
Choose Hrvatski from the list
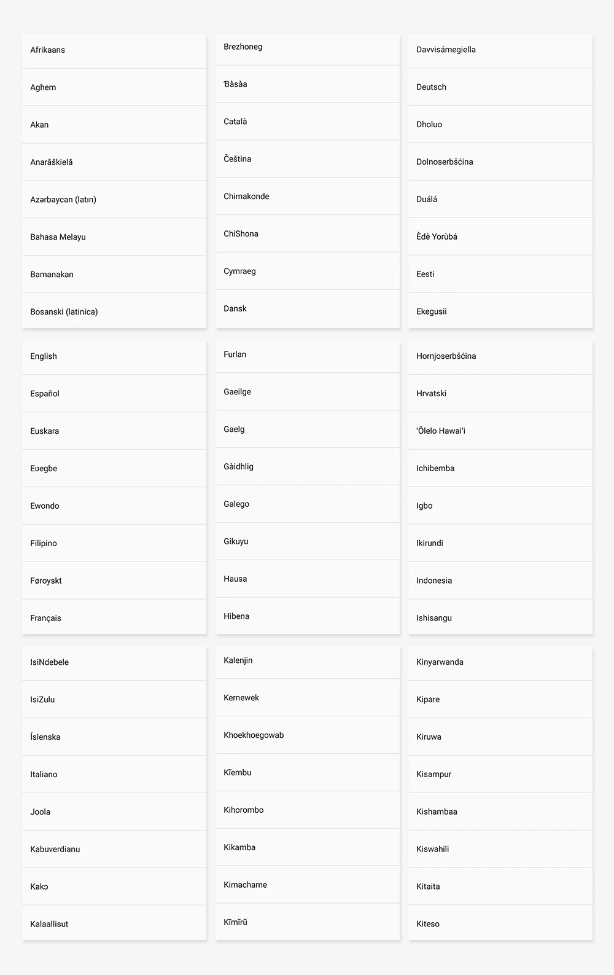(x=500, y=393)
